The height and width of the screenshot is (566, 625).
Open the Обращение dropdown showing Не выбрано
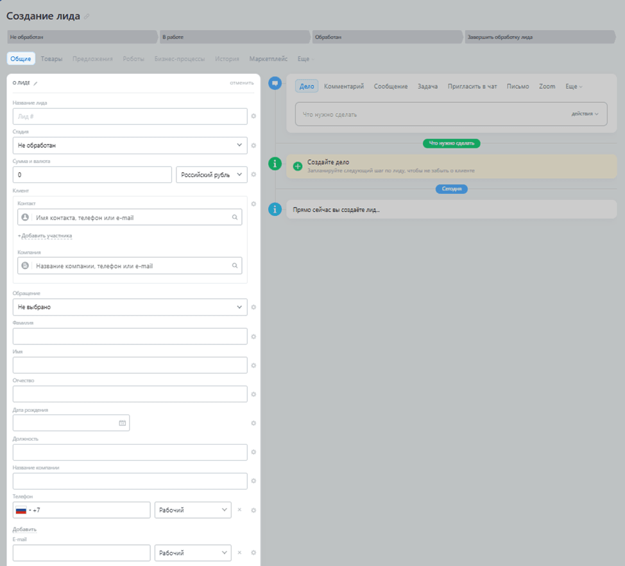pyautogui.click(x=130, y=307)
